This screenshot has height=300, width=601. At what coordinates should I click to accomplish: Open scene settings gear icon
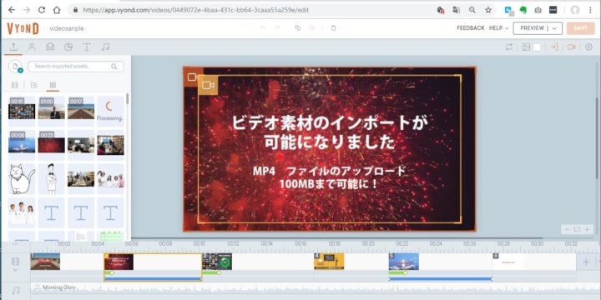point(588,47)
